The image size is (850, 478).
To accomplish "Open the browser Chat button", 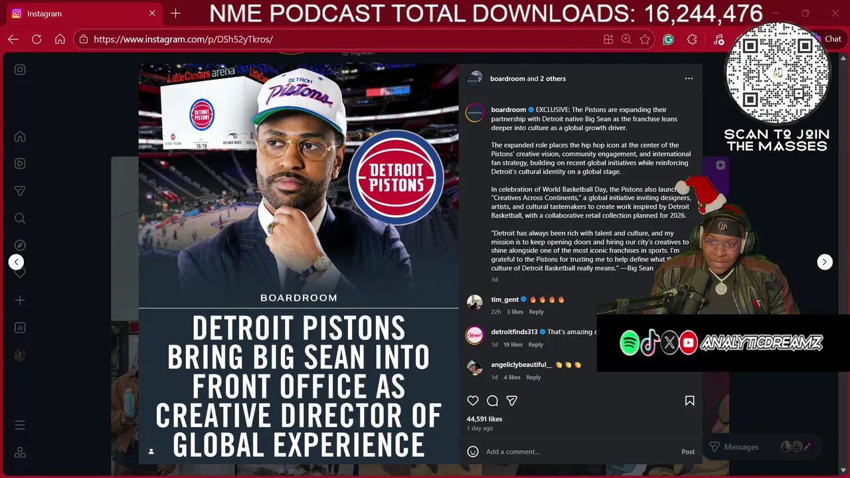I will 829,39.
